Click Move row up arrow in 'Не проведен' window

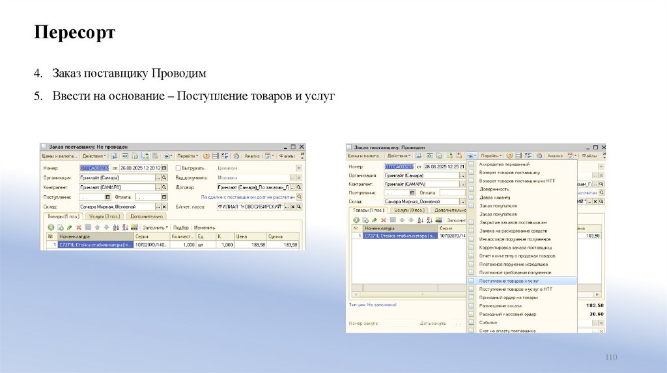tap(98, 227)
